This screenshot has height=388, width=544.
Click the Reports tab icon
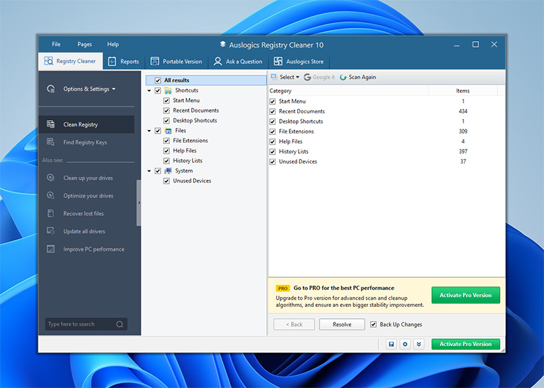point(112,62)
